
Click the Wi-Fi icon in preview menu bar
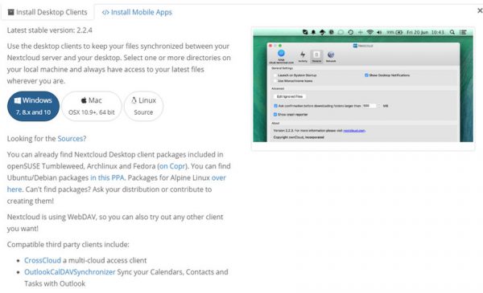[x=370, y=32]
